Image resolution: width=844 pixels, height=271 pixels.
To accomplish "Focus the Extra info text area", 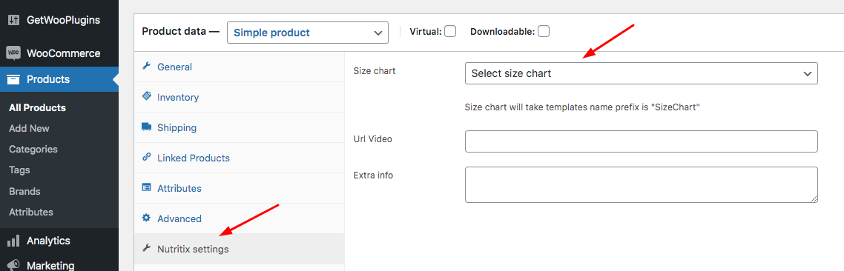I will click(x=641, y=184).
